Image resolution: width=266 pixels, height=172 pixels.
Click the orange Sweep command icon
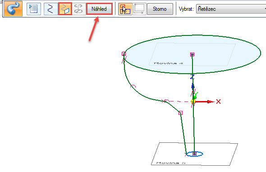(13, 8)
